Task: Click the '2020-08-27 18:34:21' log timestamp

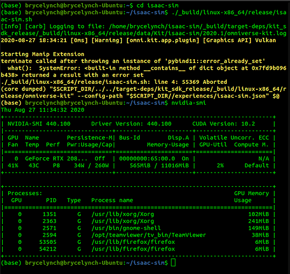Action: [x=34, y=40]
